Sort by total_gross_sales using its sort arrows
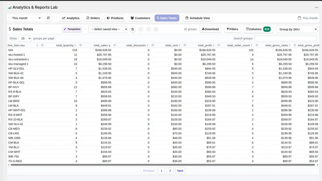322x181 pixels. (289, 45)
